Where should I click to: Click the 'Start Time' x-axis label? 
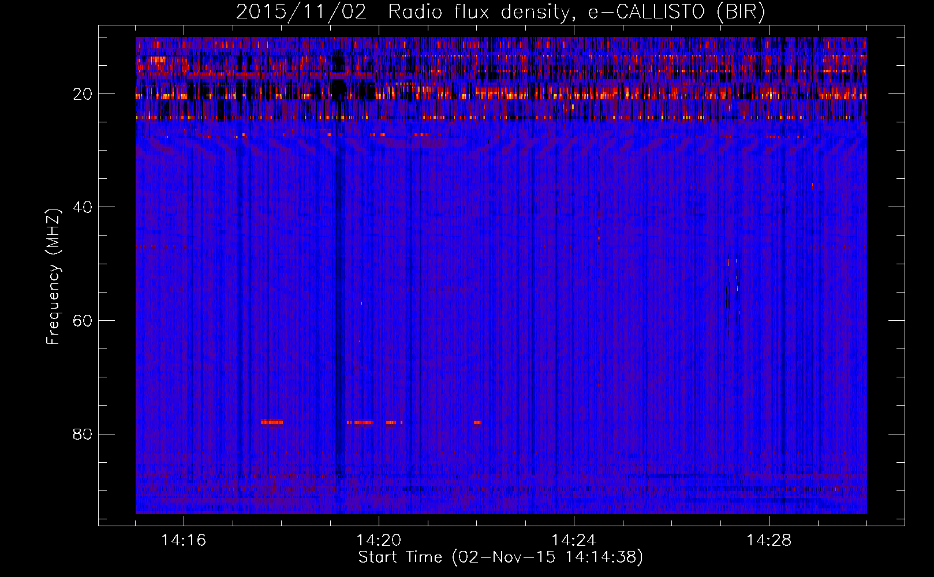pyautogui.click(x=500, y=557)
